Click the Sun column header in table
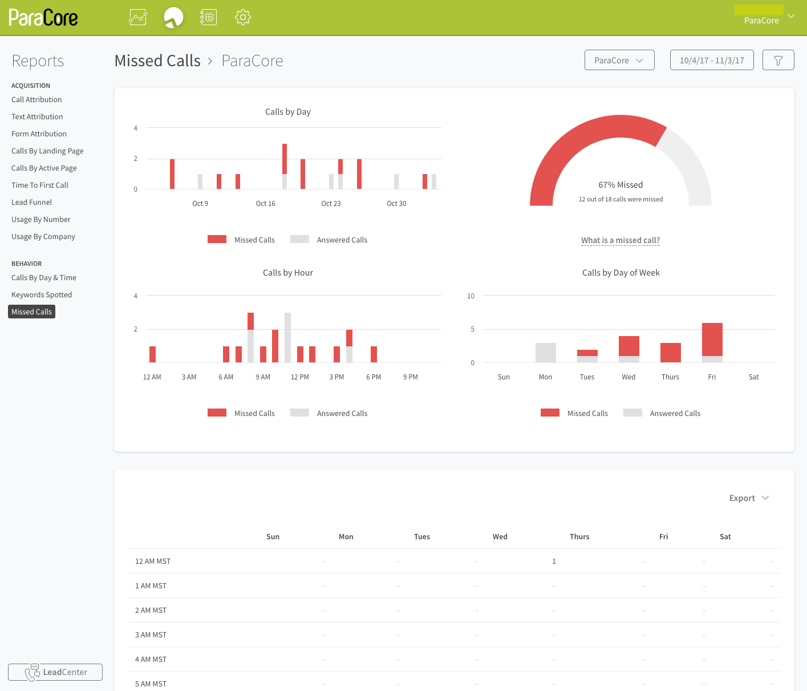Image resolution: width=807 pixels, height=691 pixels. [x=273, y=537]
